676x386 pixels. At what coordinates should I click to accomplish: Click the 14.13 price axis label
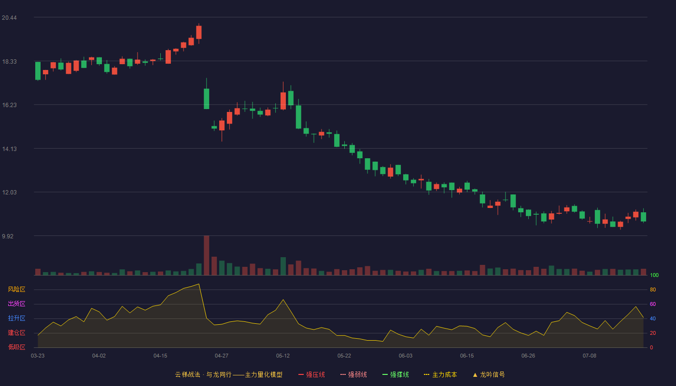[9, 149]
